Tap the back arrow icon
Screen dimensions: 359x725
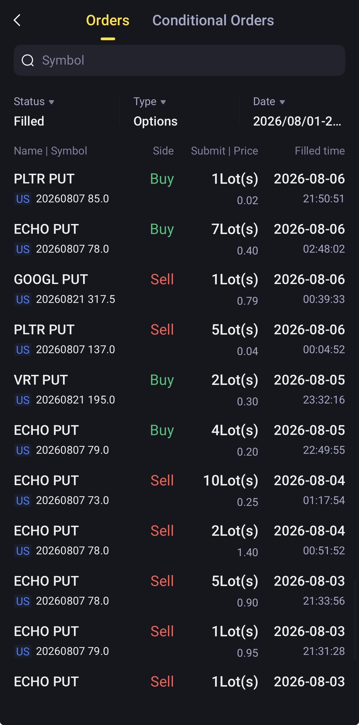[x=17, y=20]
